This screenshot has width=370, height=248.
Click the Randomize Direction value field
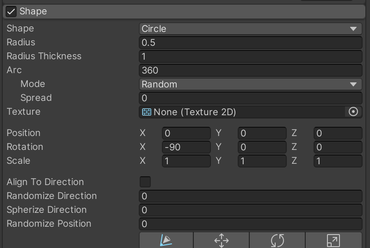[250, 196]
